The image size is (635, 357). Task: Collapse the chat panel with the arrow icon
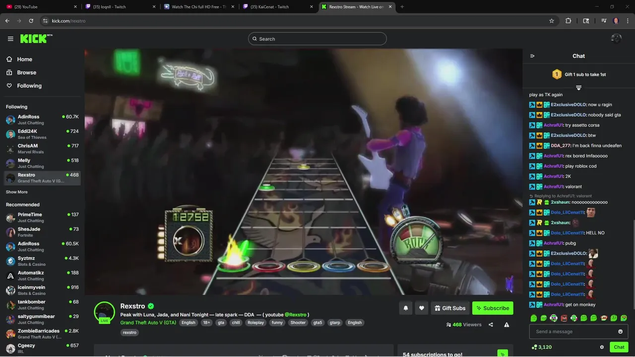tap(532, 56)
